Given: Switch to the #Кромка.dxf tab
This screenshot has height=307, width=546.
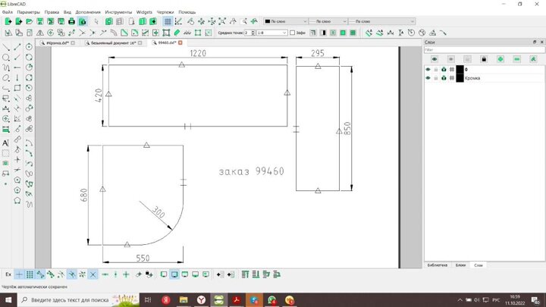Looking at the screenshot, I should pyautogui.click(x=58, y=43).
